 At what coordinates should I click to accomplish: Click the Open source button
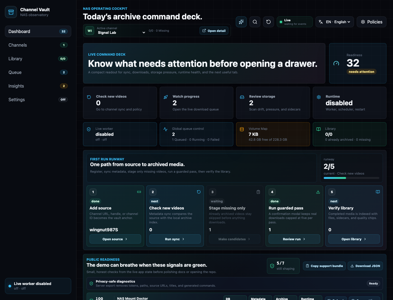point(115,239)
